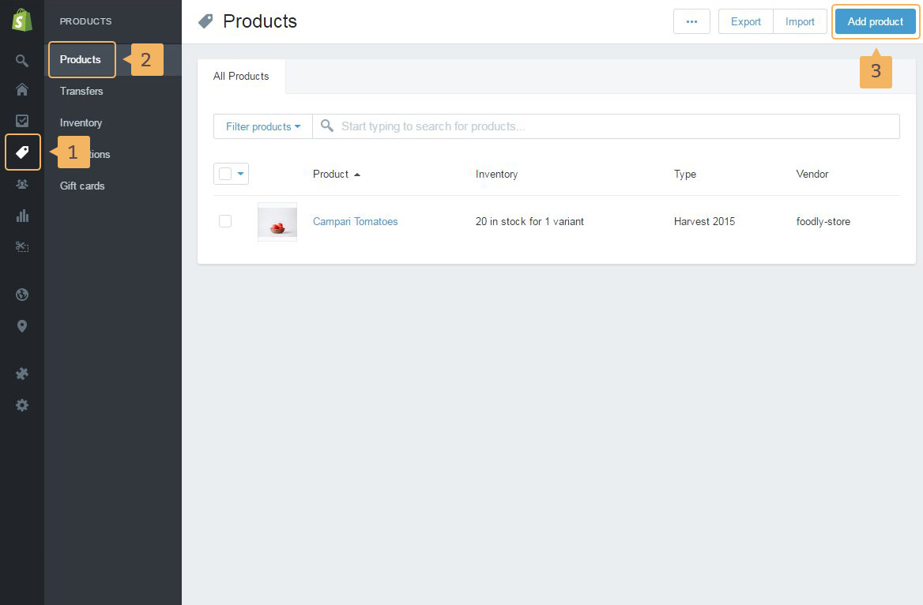Select the All Products tab
The image size is (923, 605).
click(241, 77)
